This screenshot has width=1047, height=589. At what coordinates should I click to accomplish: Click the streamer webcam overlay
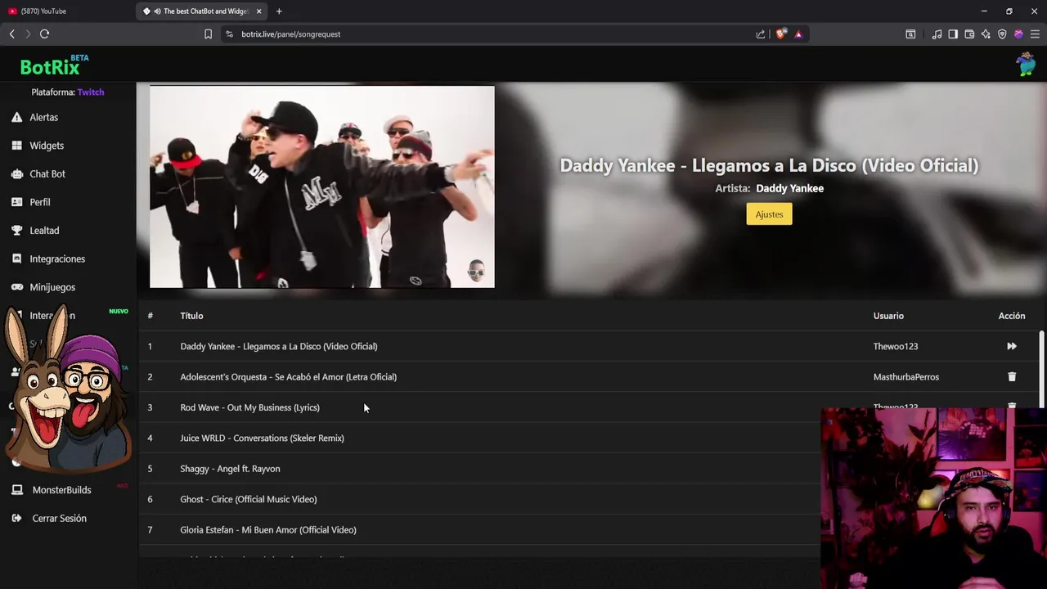pos(933,498)
